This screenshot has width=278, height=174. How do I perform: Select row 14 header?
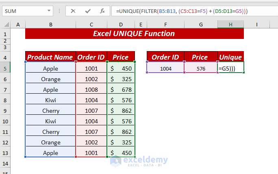coord(5,162)
